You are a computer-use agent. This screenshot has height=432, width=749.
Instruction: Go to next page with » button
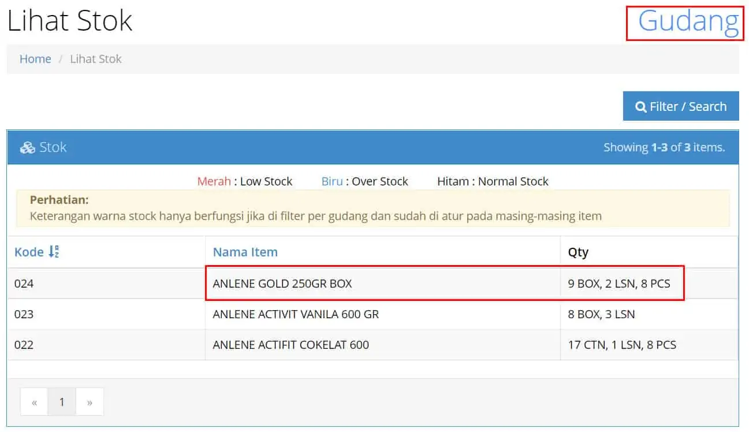coord(90,402)
